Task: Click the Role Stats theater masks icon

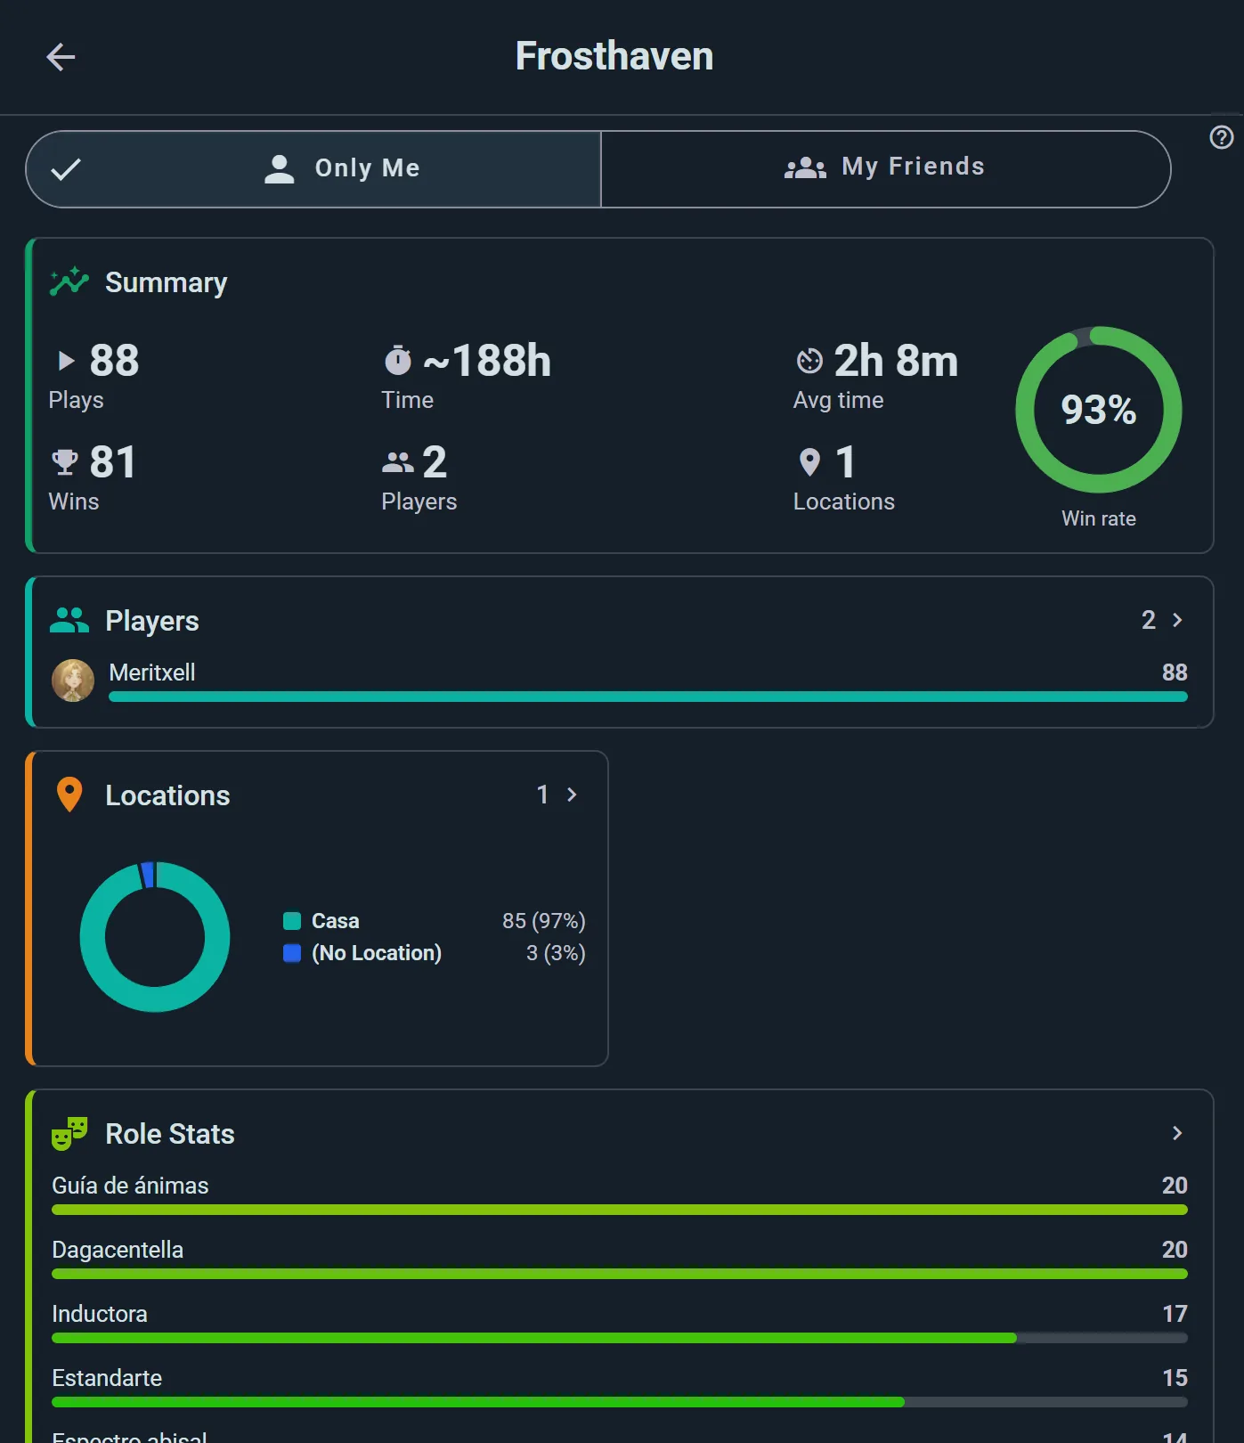Action: tap(69, 1133)
